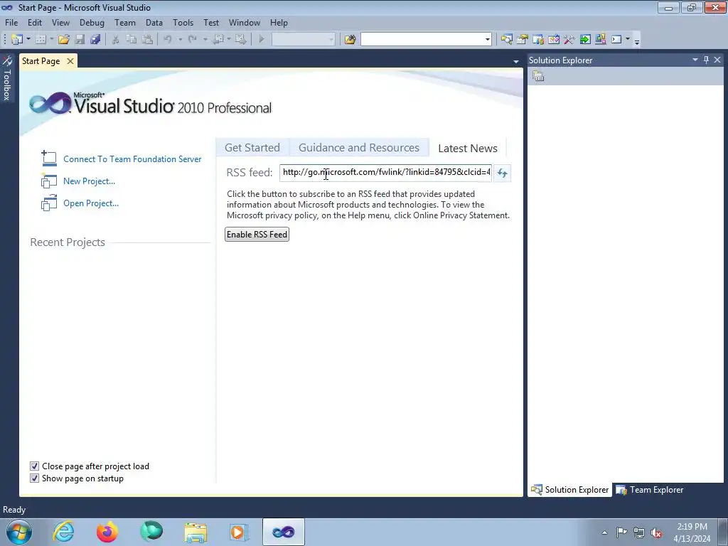This screenshot has width=728, height=546.
Task: Open the active documents list dropdown arrow
Action: pyautogui.click(x=516, y=61)
